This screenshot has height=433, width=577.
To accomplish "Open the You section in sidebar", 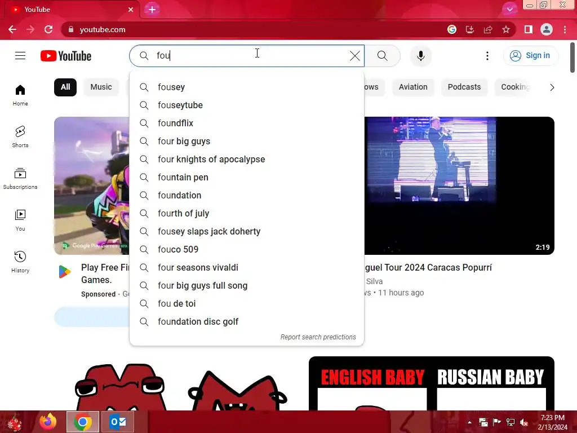I will pos(20,220).
